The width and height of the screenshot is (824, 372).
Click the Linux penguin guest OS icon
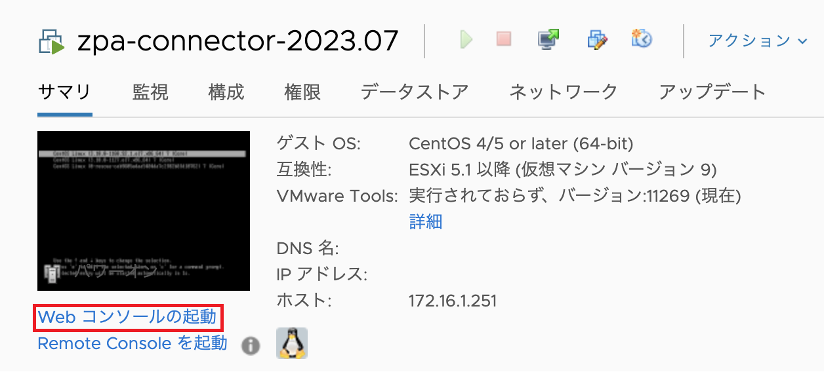[x=292, y=343]
